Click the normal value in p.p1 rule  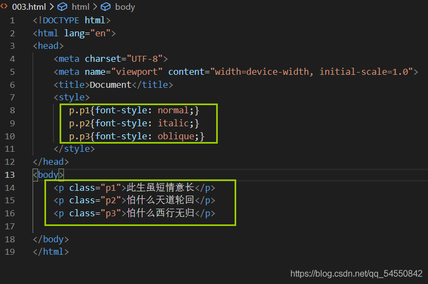coord(173,111)
